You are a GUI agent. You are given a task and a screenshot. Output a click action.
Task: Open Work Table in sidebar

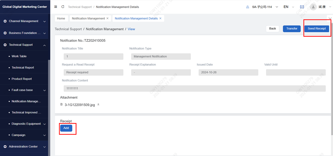[19, 56]
